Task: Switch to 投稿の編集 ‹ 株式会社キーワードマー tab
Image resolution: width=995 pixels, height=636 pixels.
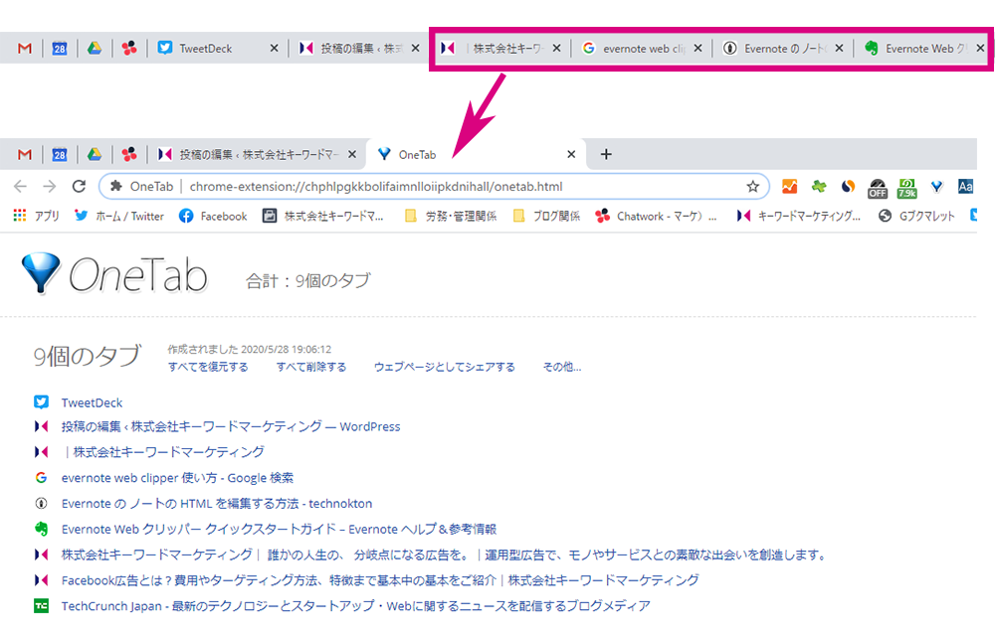Action: pos(257,155)
